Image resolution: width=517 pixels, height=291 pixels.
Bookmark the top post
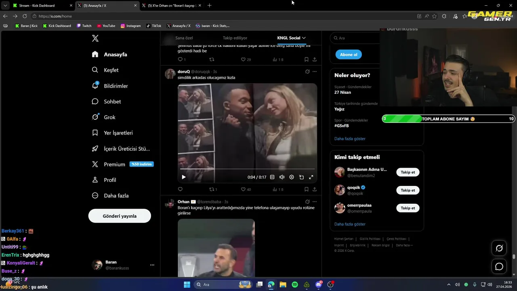[x=307, y=59]
